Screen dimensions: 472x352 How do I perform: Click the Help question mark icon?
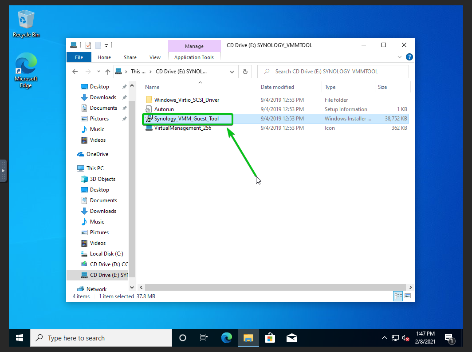409,57
